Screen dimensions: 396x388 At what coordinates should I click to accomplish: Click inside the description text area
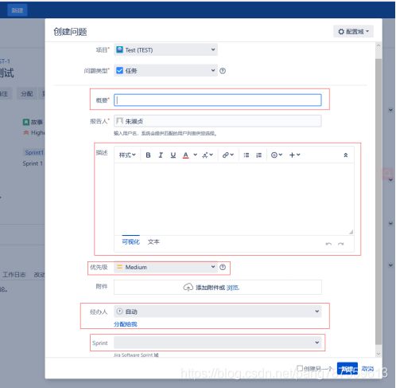(x=234, y=199)
